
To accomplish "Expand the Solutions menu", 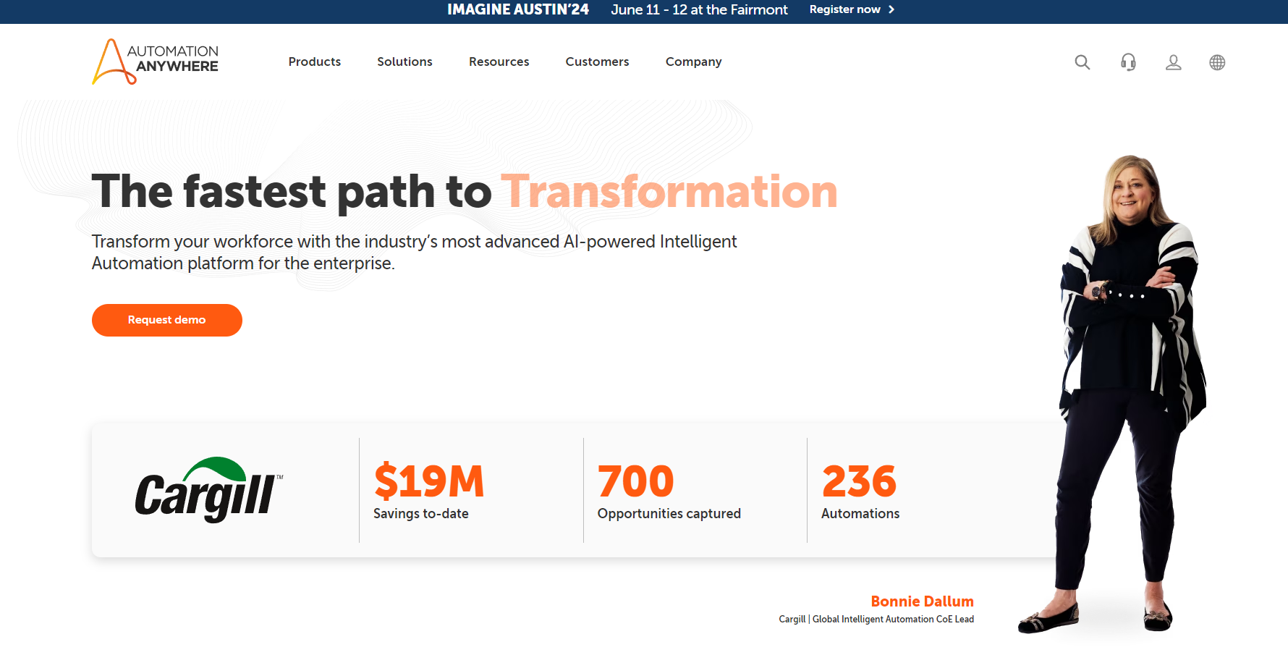I will tap(404, 62).
